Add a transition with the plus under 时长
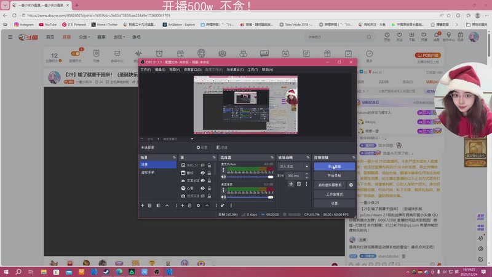492x277 pixels. [x=291, y=184]
